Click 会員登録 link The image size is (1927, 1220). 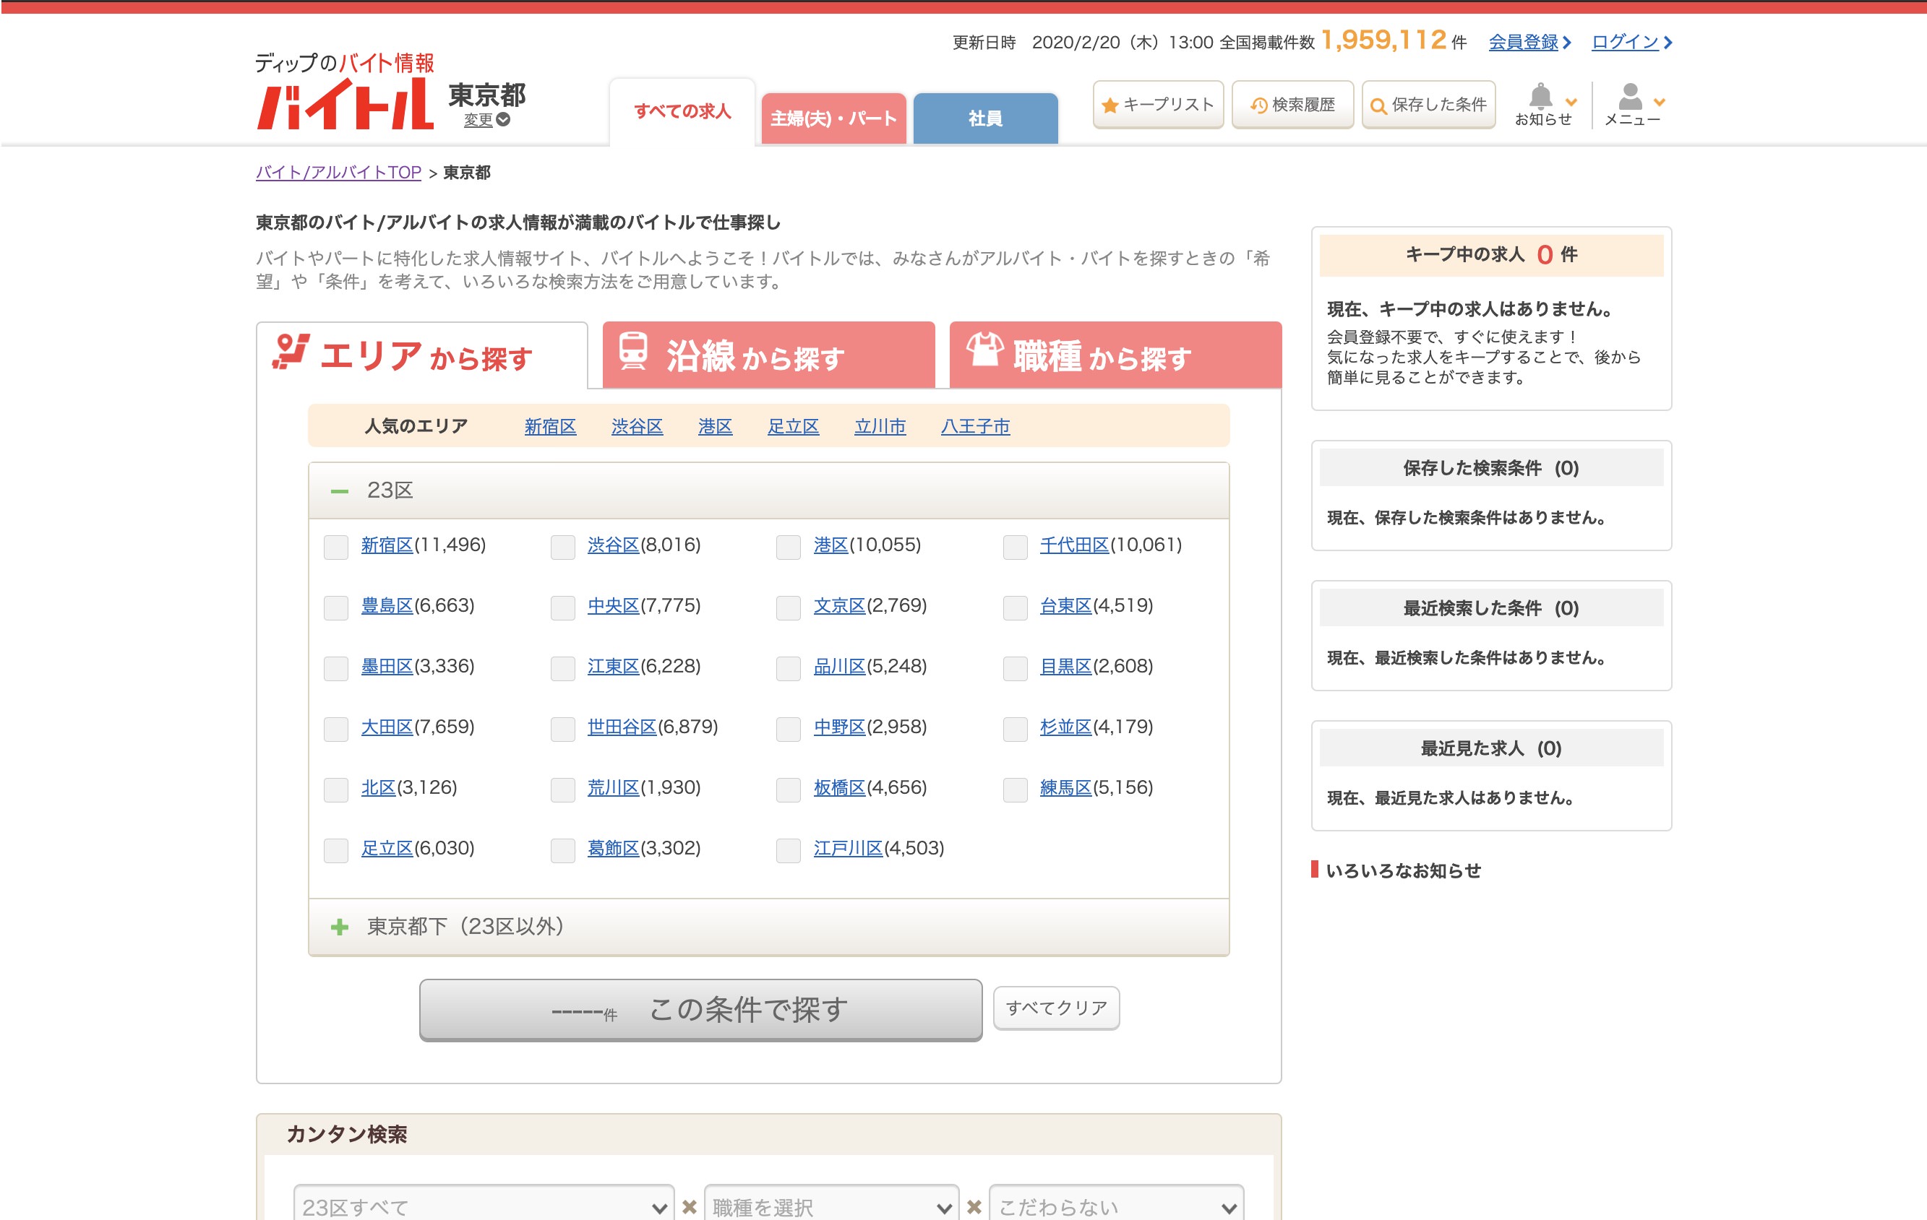(1523, 43)
